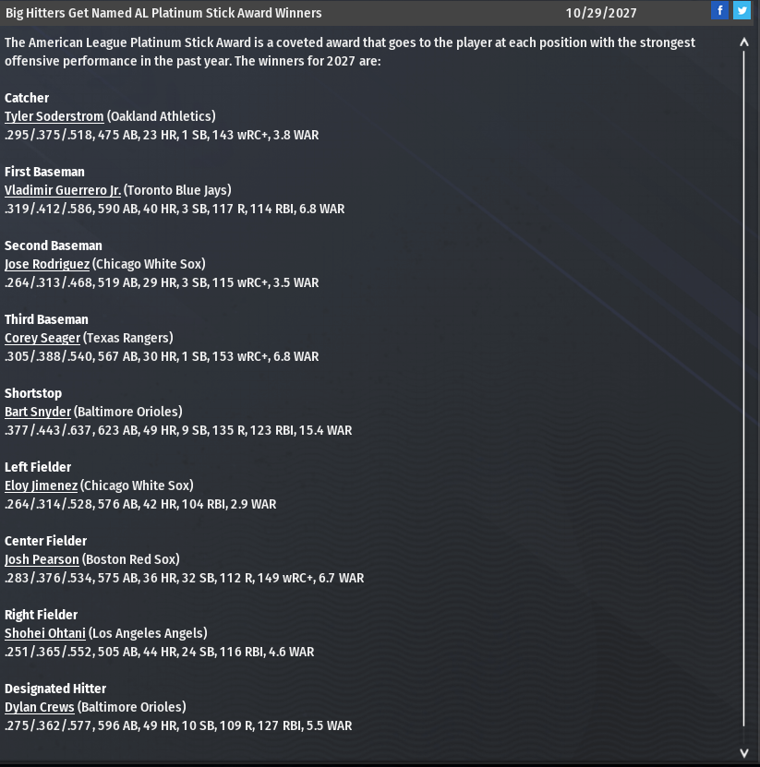Screen dimensions: 760x767
Task: Open Shohei Ohtani's profile link
Action: 45,633
